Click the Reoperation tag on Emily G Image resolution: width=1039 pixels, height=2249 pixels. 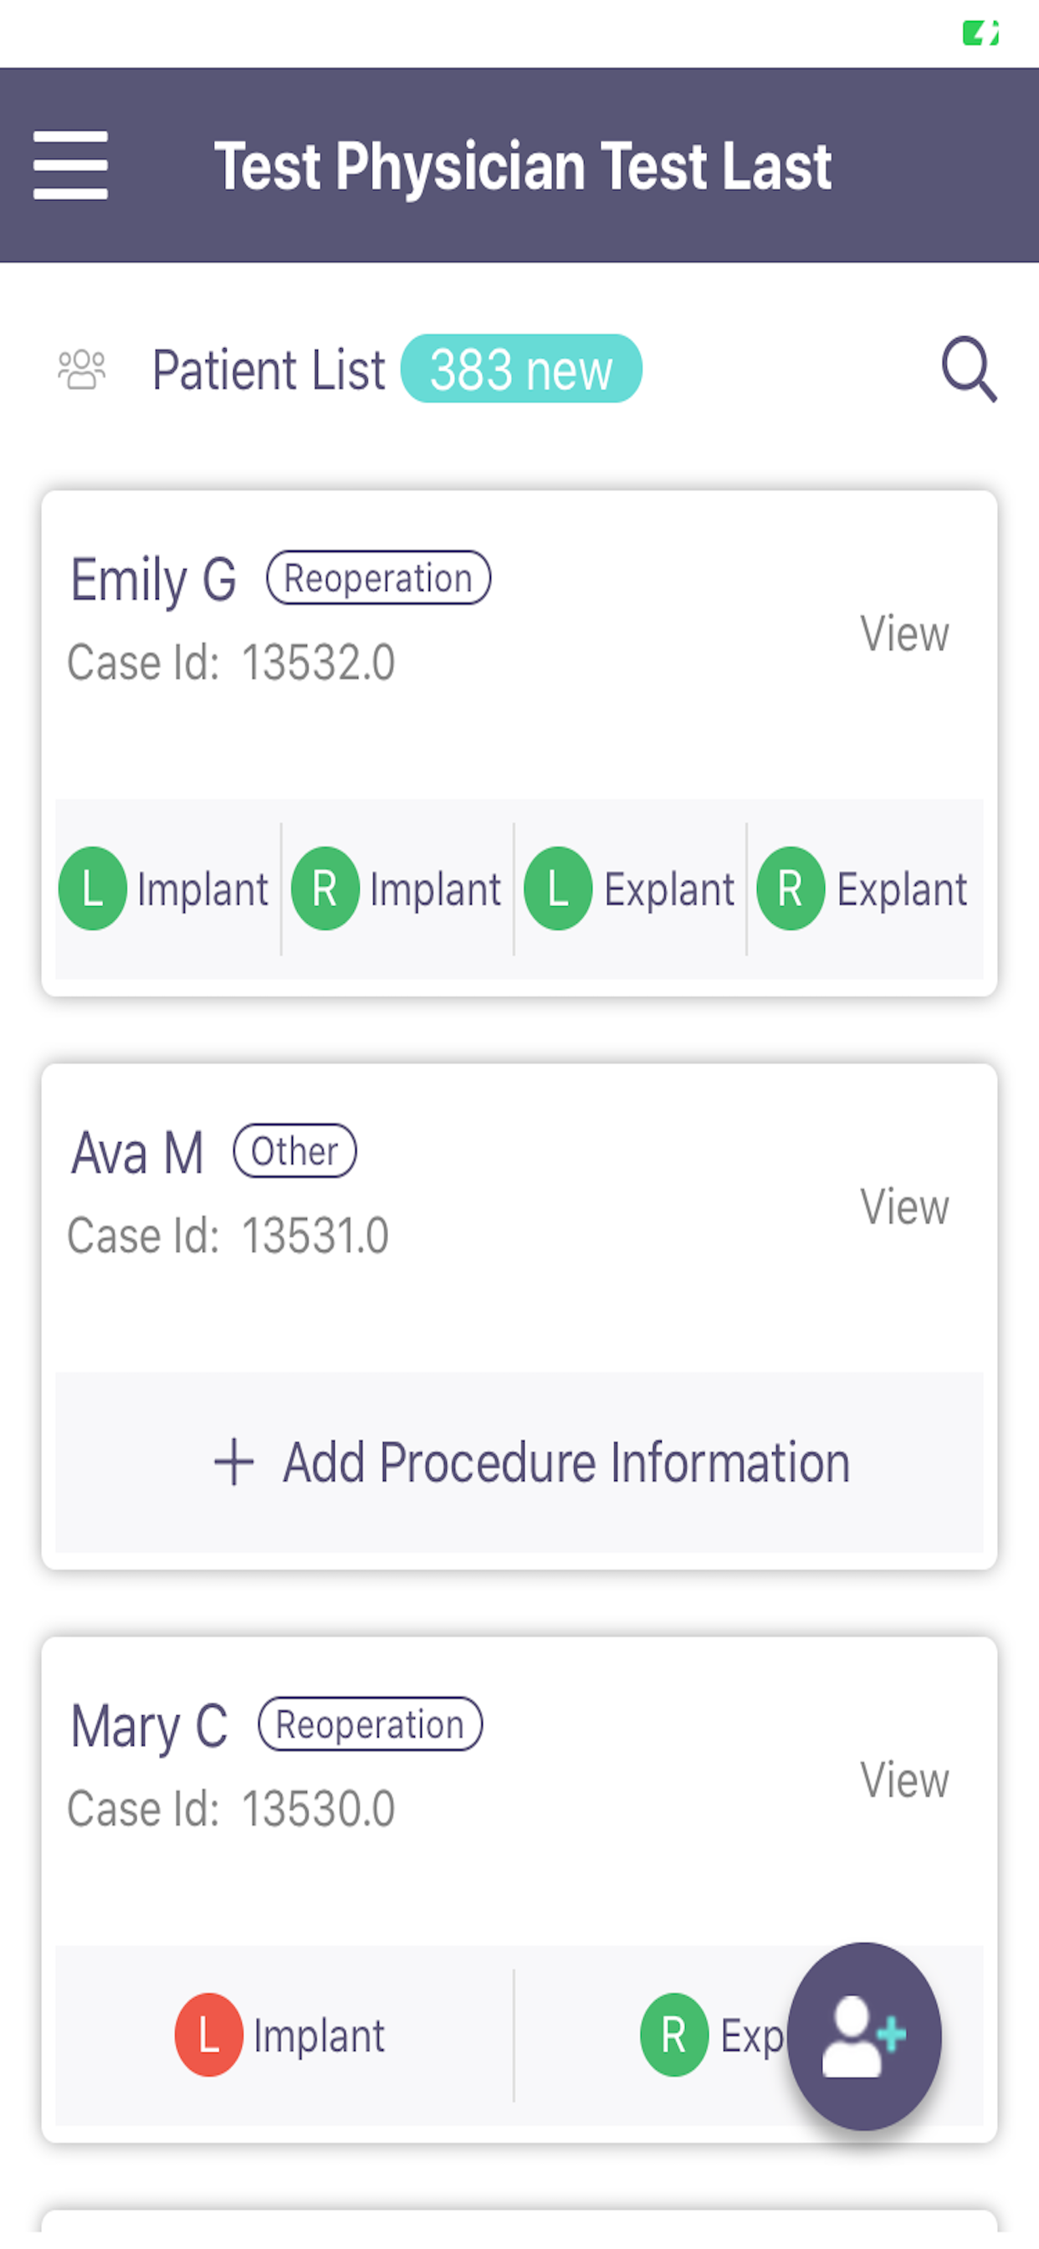point(378,578)
